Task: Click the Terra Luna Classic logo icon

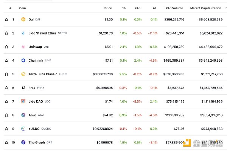Action: (23, 74)
